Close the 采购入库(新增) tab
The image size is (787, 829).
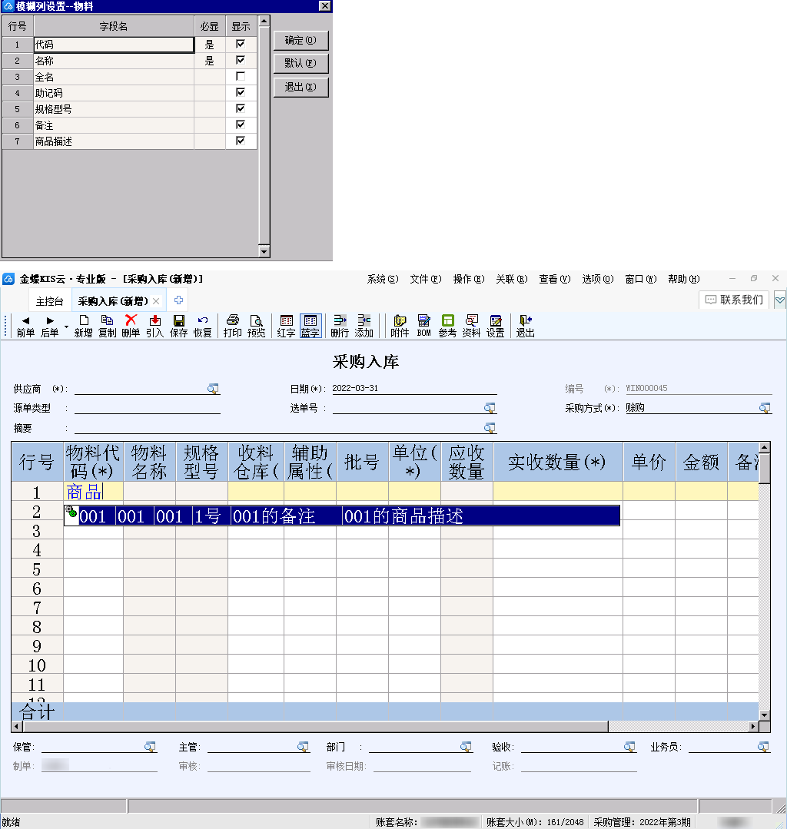point(156,301)
